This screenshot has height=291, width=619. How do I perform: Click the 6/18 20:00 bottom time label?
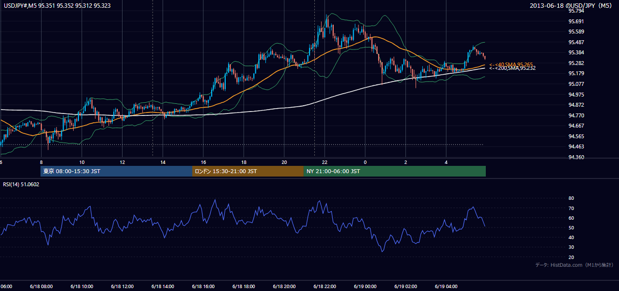[284, 287]
